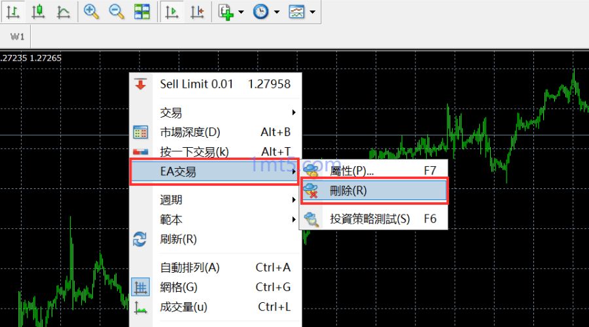Click the EA delete icon with red X
Viewport: 589px width, 327px height.
tap(312, 191)
